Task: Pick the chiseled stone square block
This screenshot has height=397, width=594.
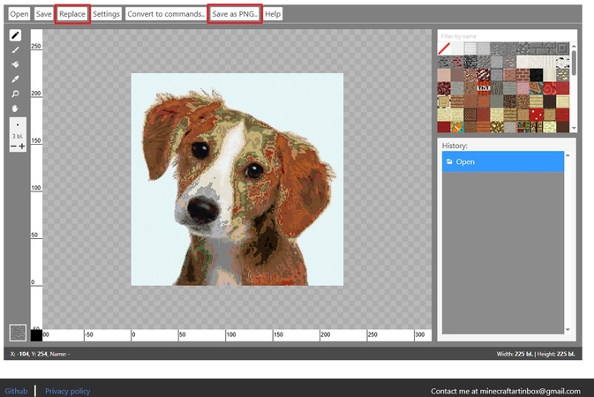Action: [x=562, y=49]
